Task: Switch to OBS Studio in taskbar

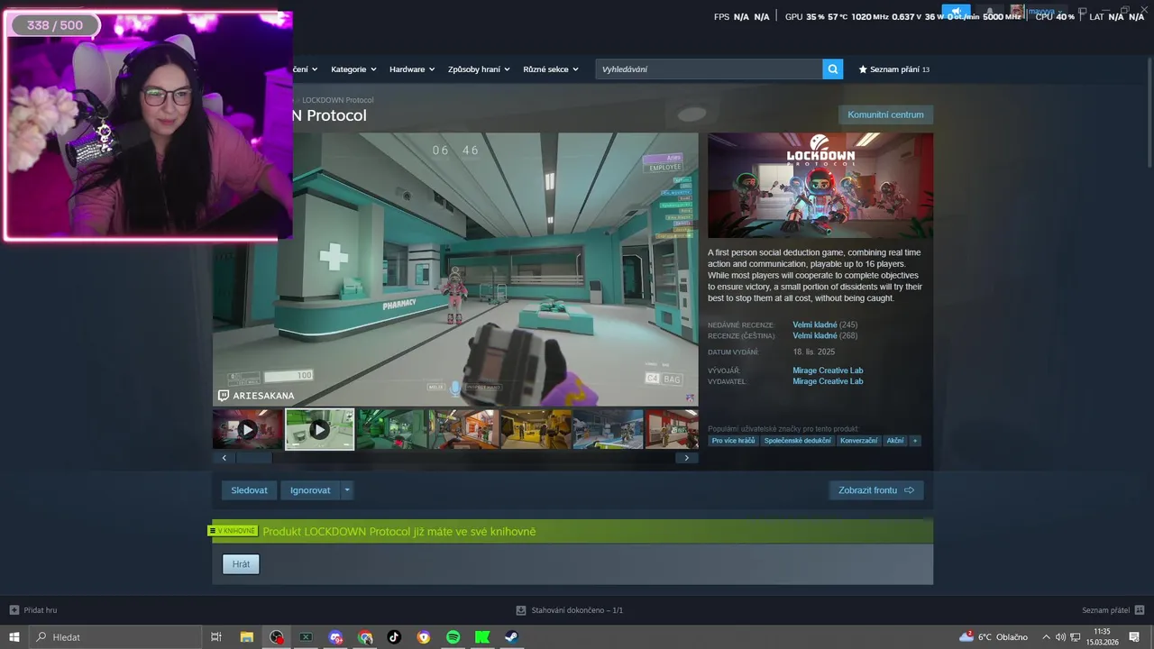Action: click(x=276, y=637)
